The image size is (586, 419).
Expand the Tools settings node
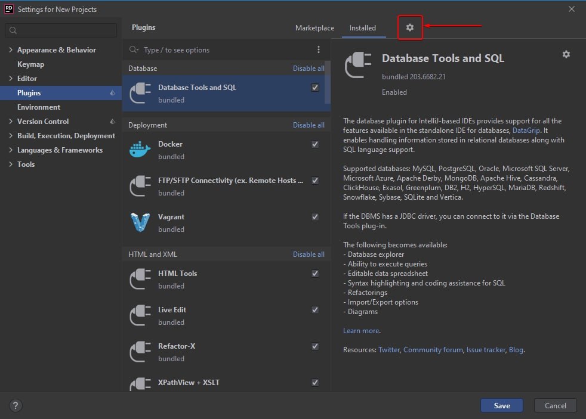pyautogui.click(x=11, y=164)
